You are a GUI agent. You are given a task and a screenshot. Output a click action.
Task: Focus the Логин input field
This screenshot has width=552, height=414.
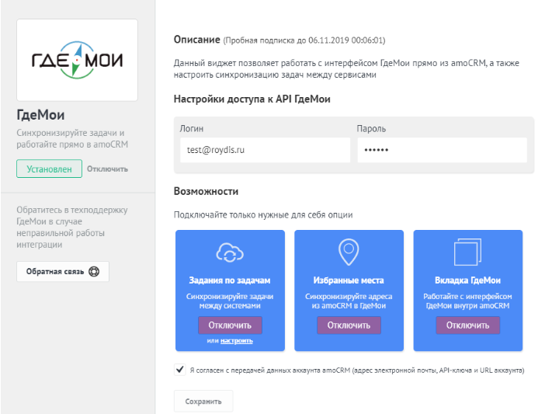tap(265, 150)
